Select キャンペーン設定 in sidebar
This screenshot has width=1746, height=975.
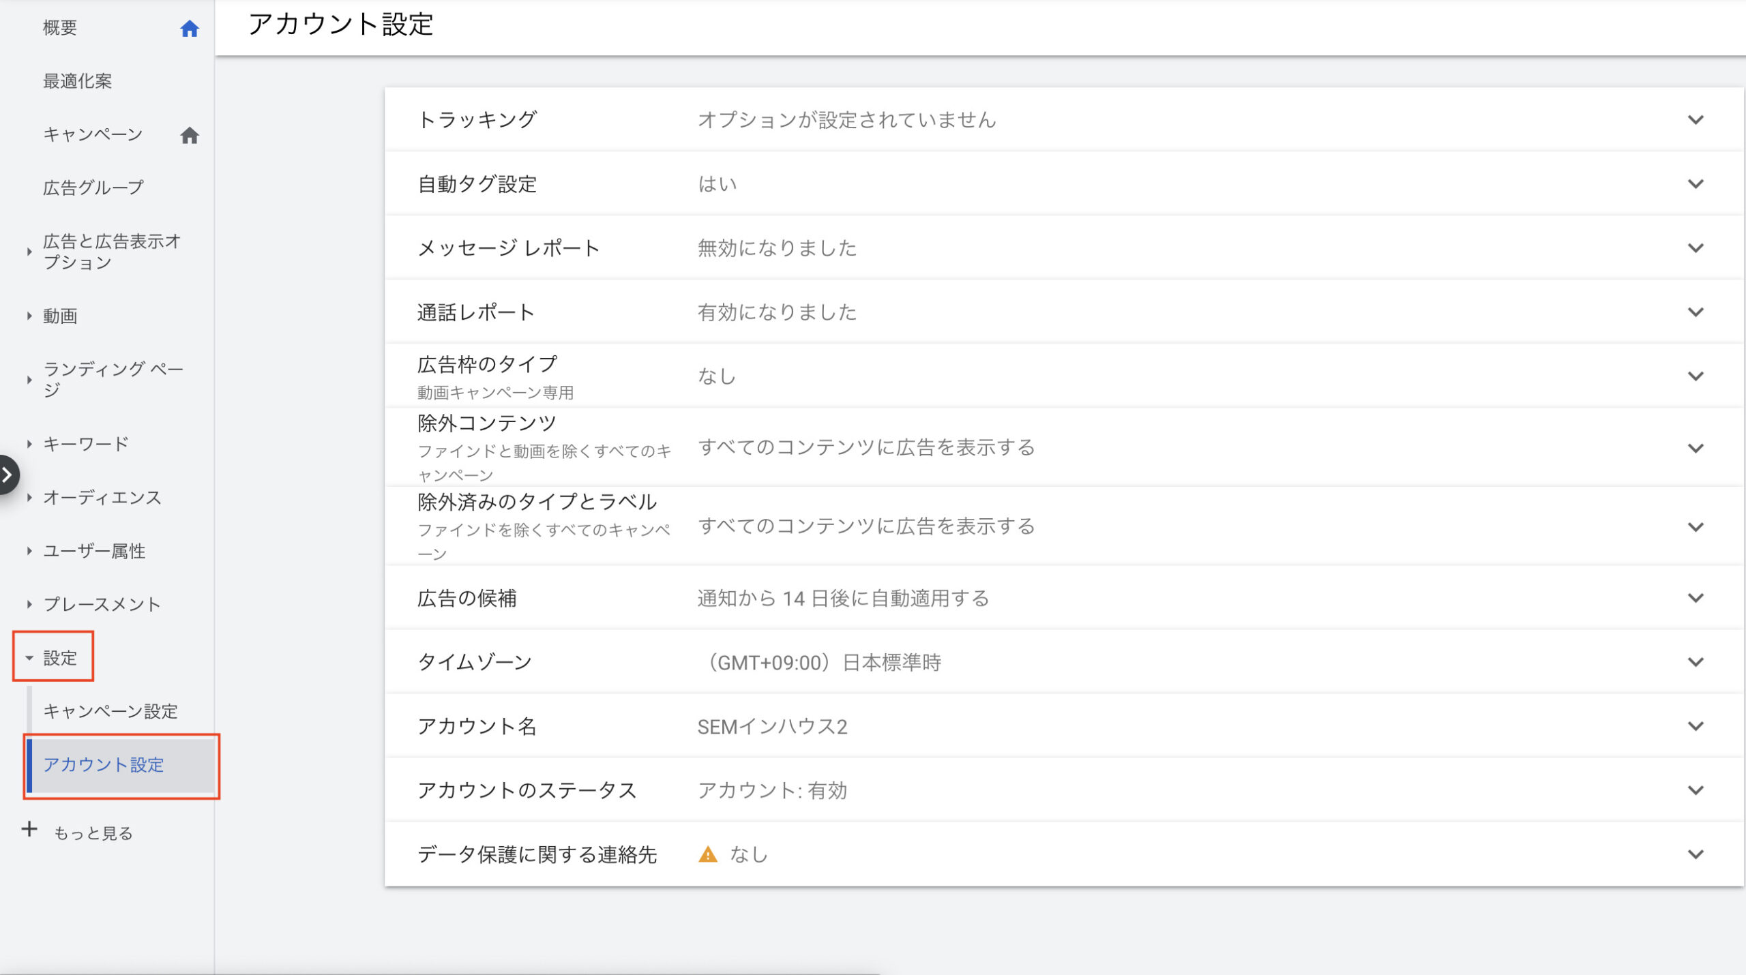pyautogui.click(x=110, y=711)
